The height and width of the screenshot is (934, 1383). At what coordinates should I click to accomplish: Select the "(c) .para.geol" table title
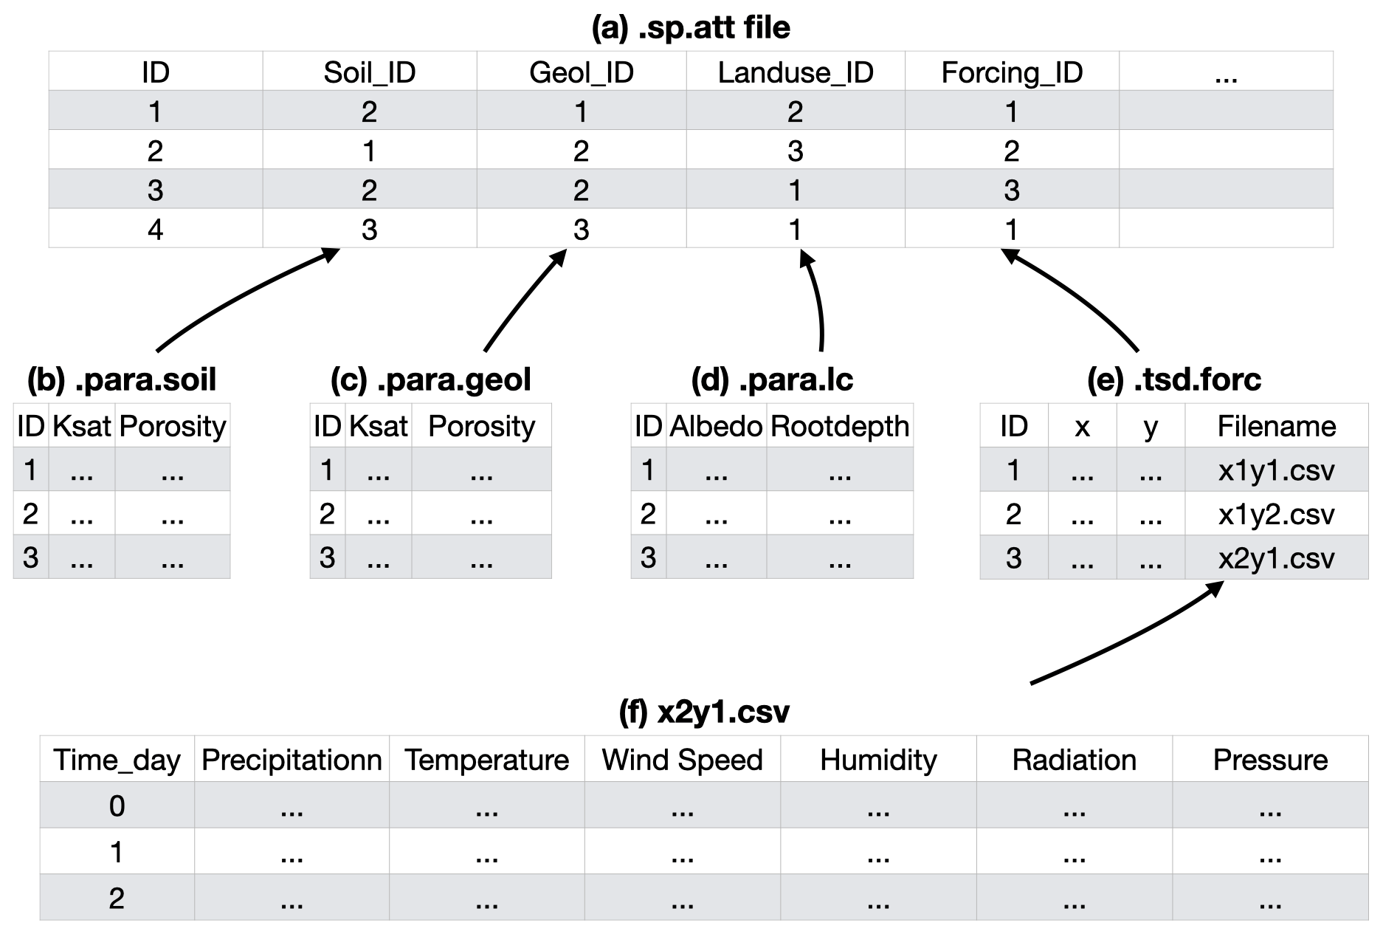coord(430,380)
